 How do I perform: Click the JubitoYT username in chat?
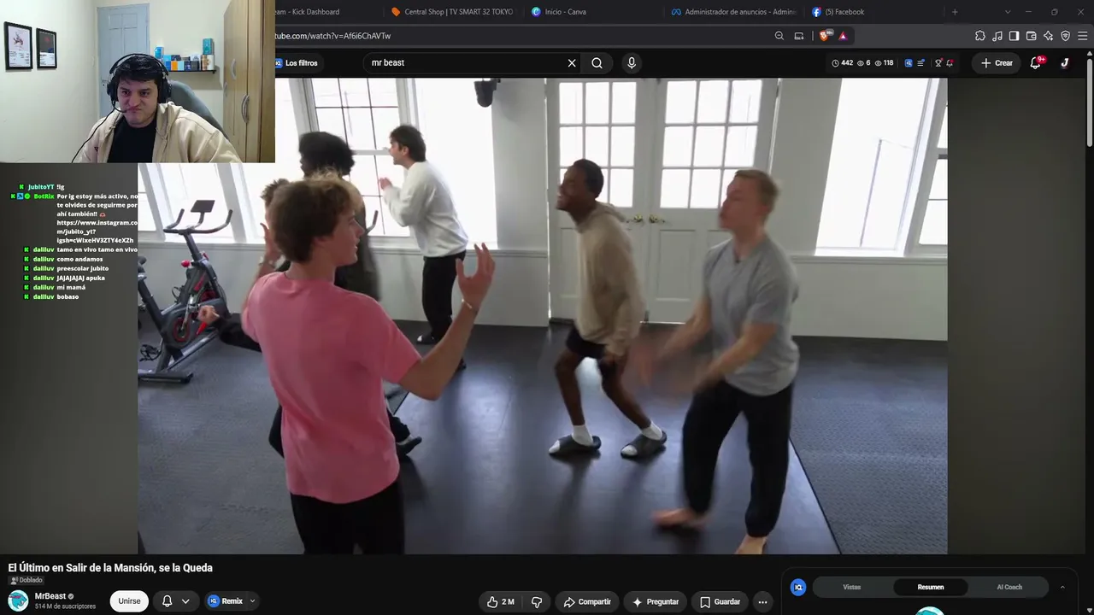point(40,187)
